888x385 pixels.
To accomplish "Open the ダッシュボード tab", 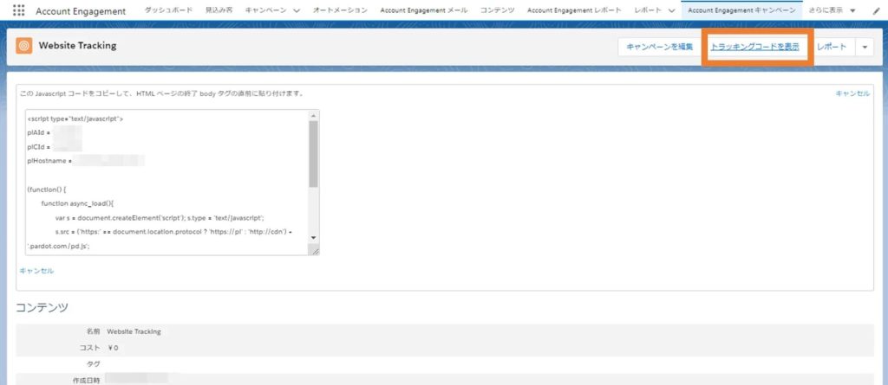I will (x=168, y=10).
